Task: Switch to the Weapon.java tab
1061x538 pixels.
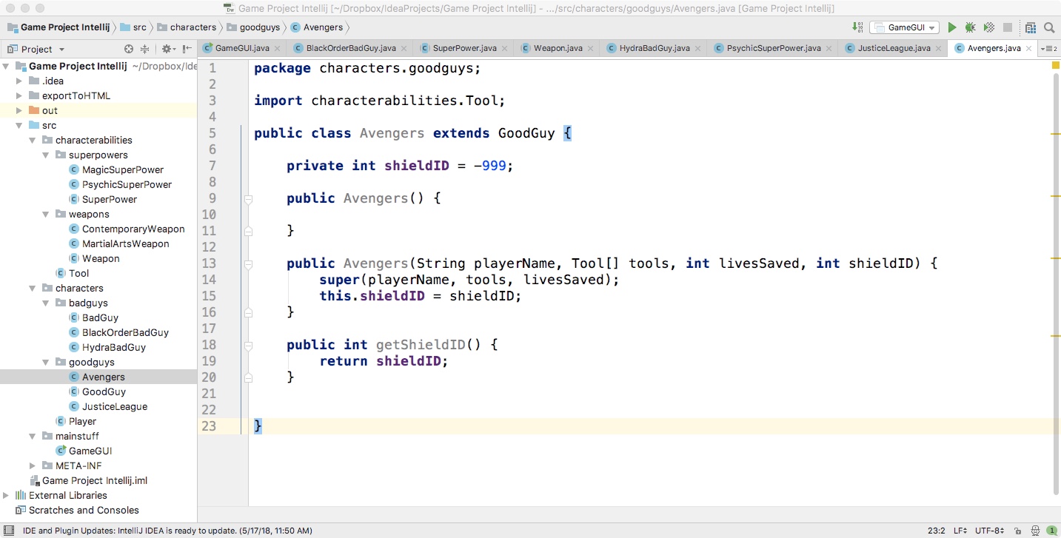Action: coord(557,48)
